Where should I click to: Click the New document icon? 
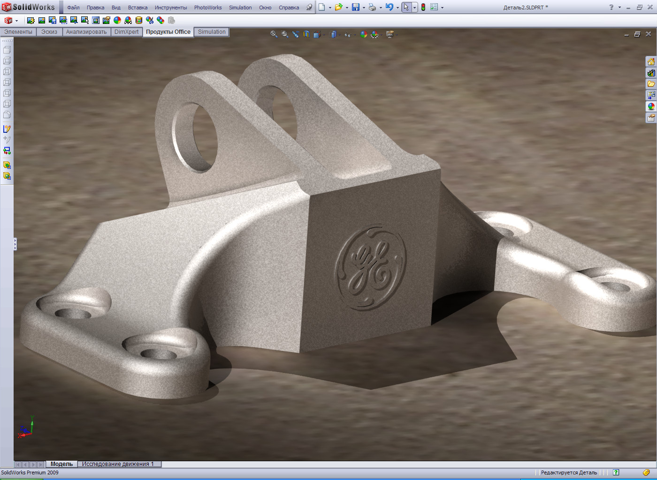[x=322, y=7]
